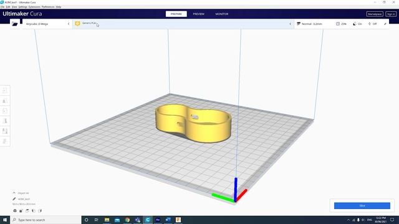This screenshot has width=399, height=224.
Task: Open Premiere Pro from the taskbar
Action: (158, 220)
